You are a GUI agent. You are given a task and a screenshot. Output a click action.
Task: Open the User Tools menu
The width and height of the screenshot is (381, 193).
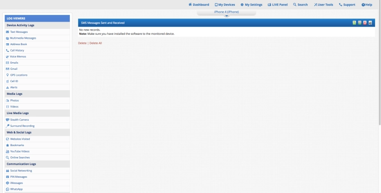[323, 5]
